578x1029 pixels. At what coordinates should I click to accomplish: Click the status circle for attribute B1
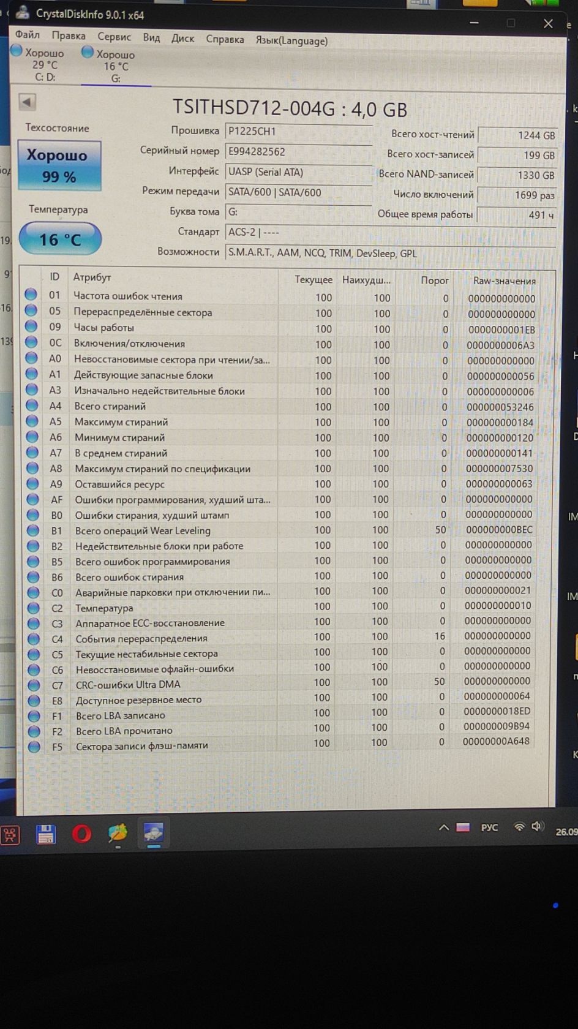[32, 530]
